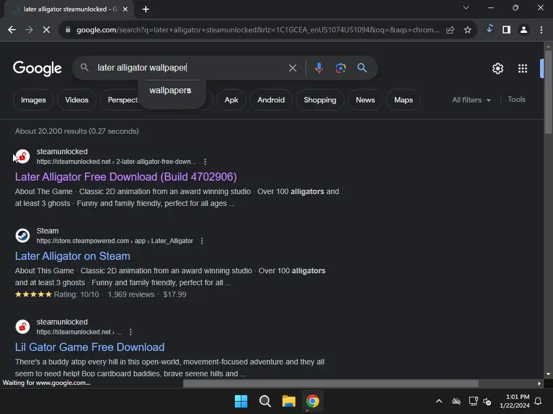
Task: Click the Steam result favicon
Action: pos(23,236)
